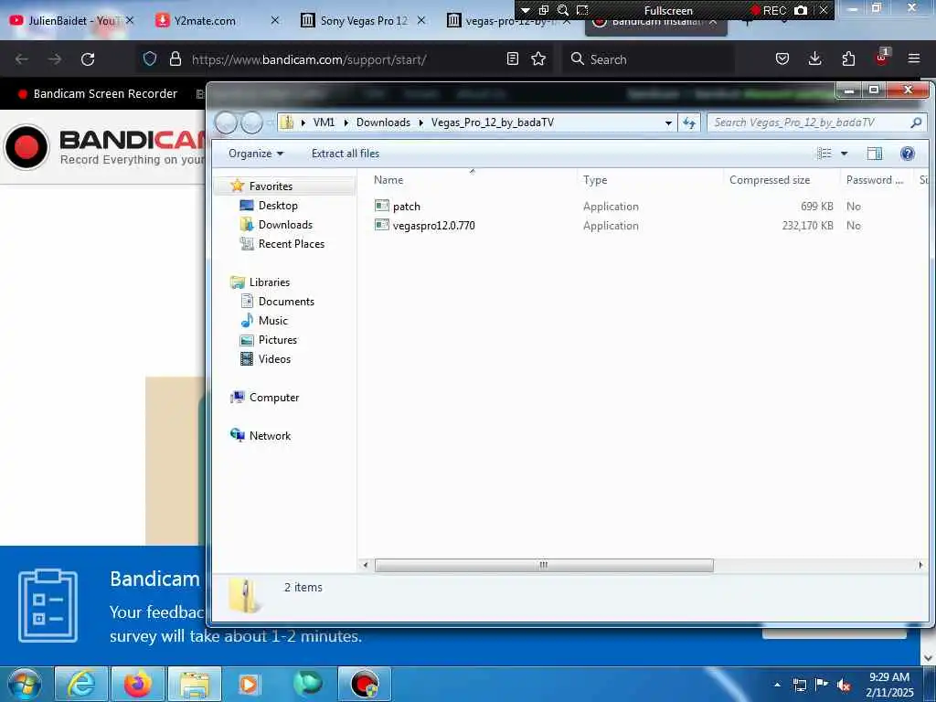Open the Pocket save icon in Firefox
This screenshot has width=936, height=702.
[782, 58]
